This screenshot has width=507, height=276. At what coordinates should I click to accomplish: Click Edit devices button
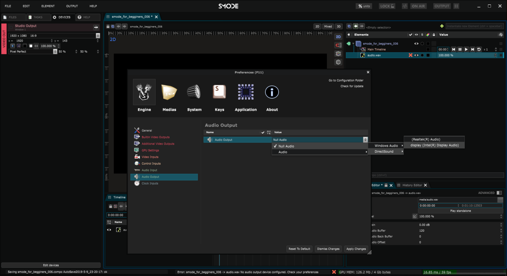(51, 265)
